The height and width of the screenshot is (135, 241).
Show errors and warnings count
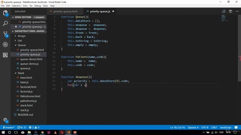pyautogui.click(x=34, y=127)
